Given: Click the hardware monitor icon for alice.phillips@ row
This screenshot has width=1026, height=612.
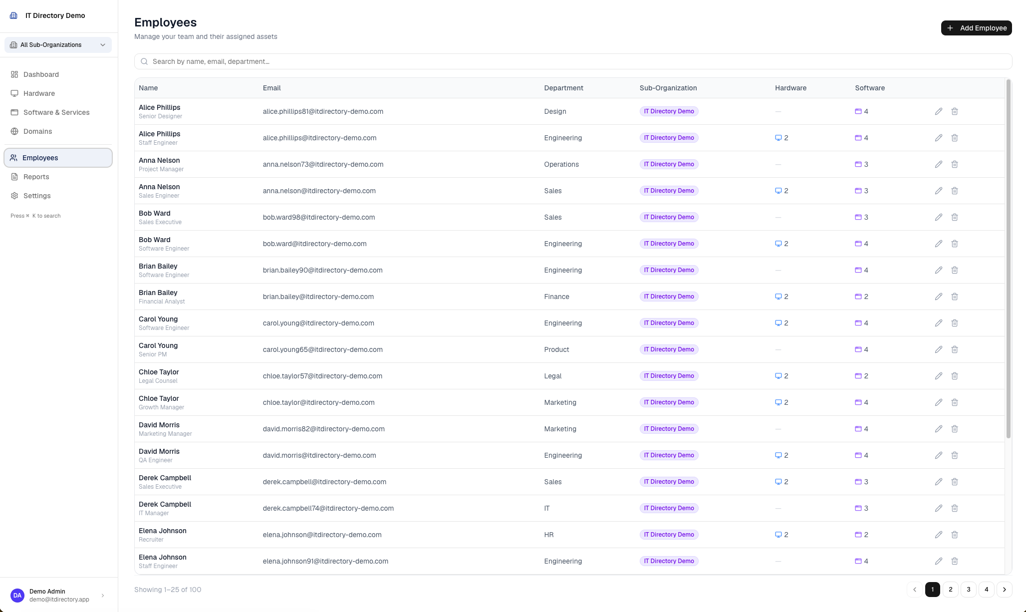Looking at the screenshot, I should (x=778, y=138).
